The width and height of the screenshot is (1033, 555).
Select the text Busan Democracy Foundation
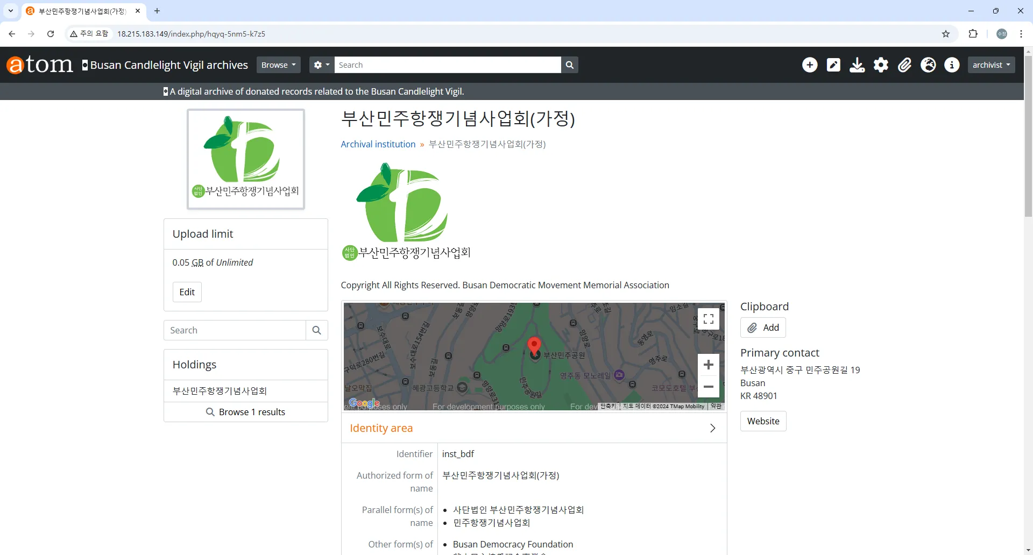click(513, 544)
